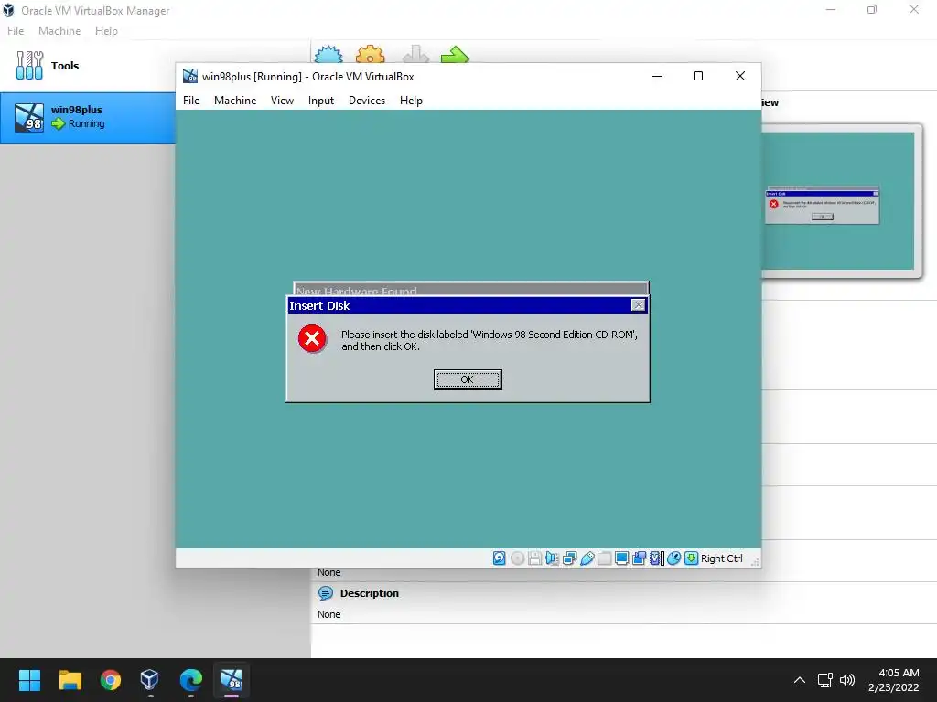Click the shared folders status icon
Screen dimensions: 937x702
tap(604, 558)
